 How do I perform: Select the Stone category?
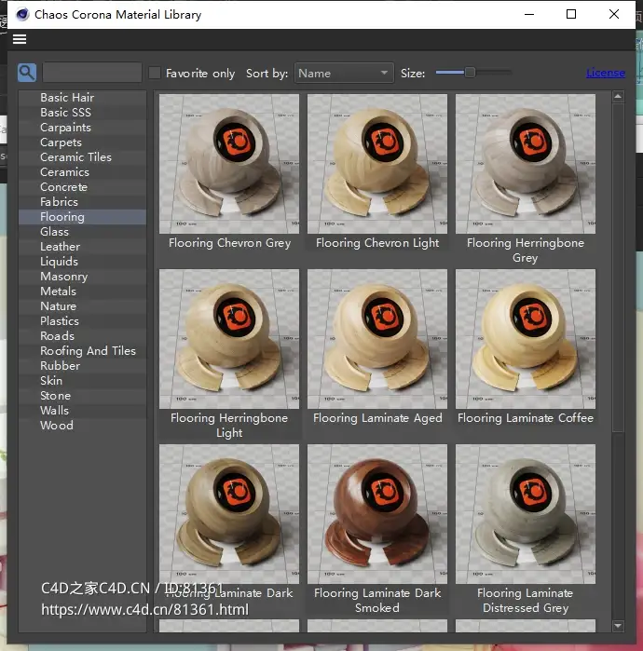(82, 396)
